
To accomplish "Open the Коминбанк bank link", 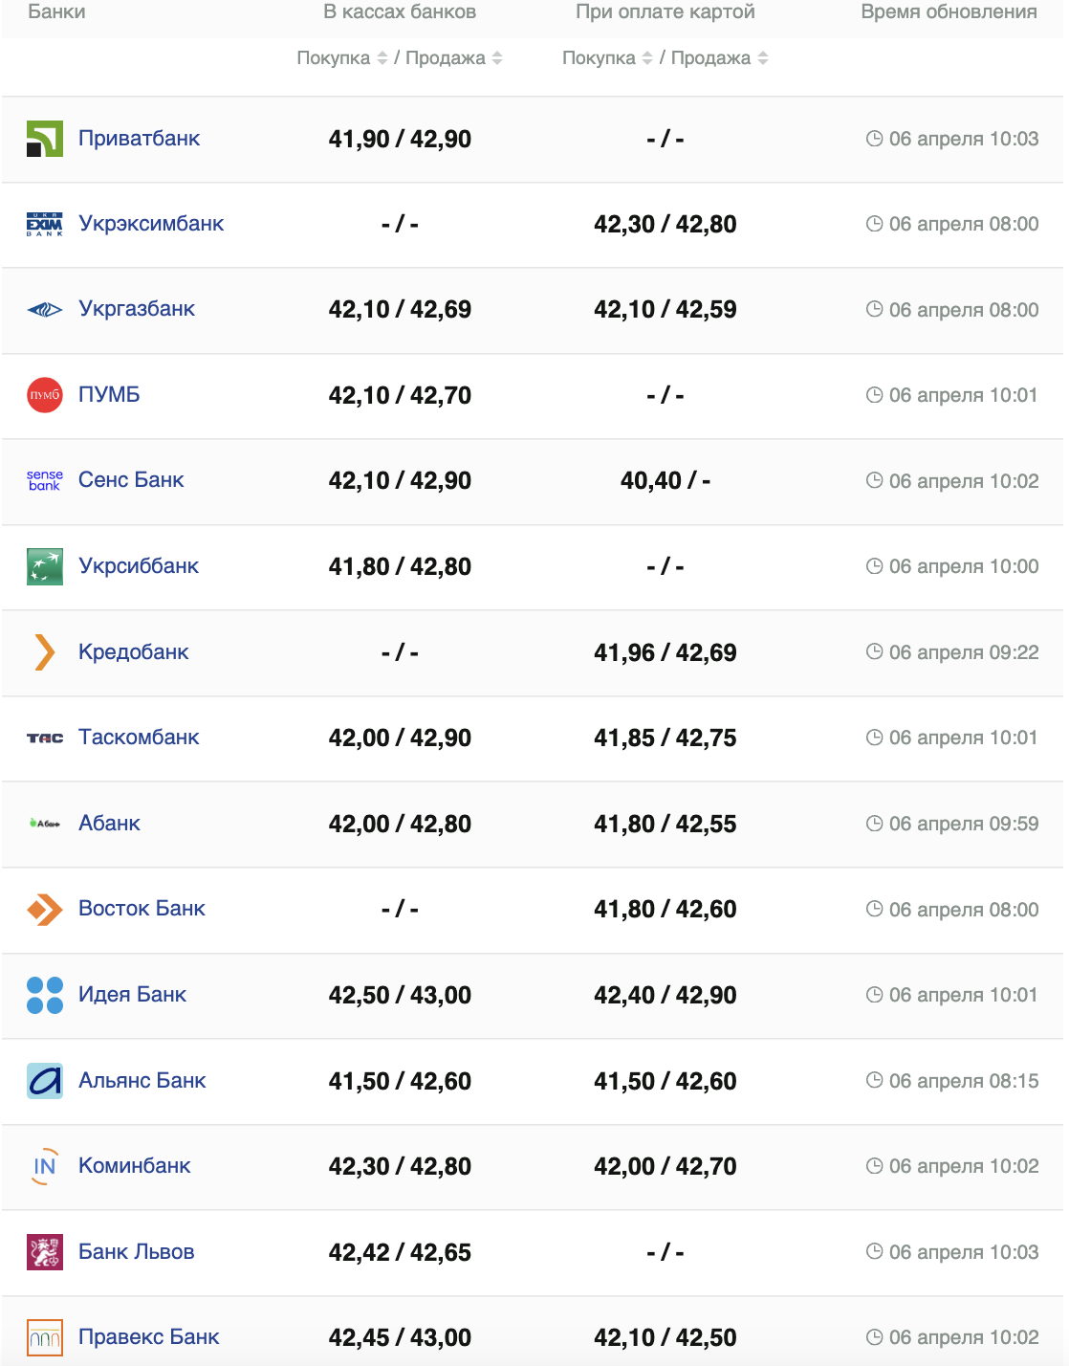I will tap(135, 1166).
